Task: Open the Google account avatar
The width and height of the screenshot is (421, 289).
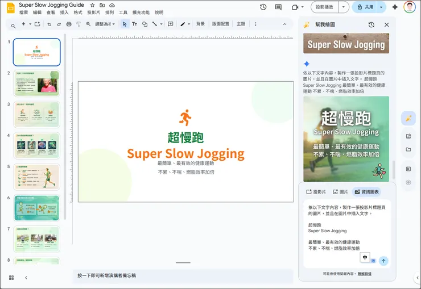Action: click(x=410, y=7)
